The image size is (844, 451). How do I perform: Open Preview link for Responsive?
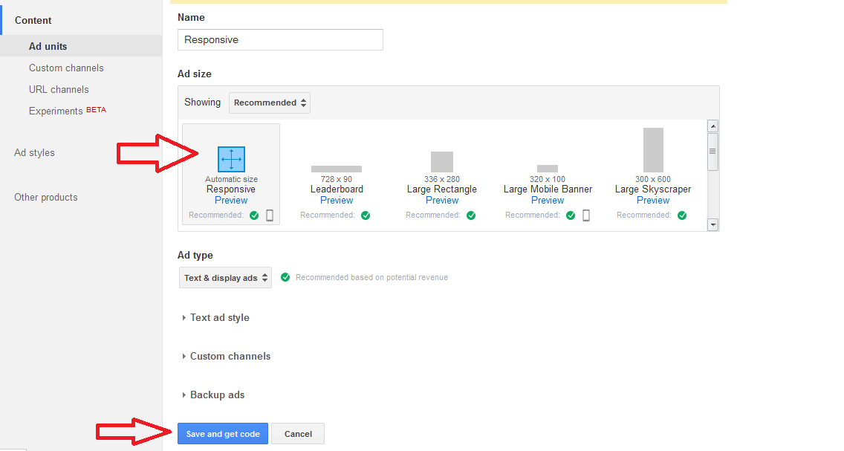click(x=231, y=200)
